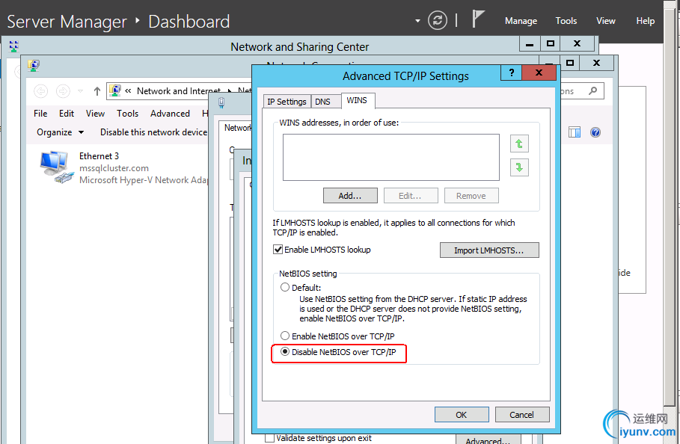Click the Network Connections title bar icon
This screenshot has height=444, width=680.
[x=34, y=66]
